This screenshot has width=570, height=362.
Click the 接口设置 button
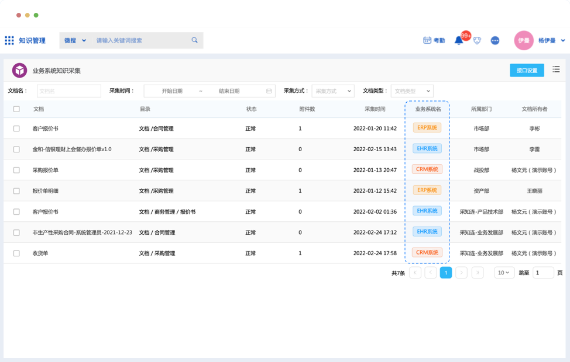526,70
